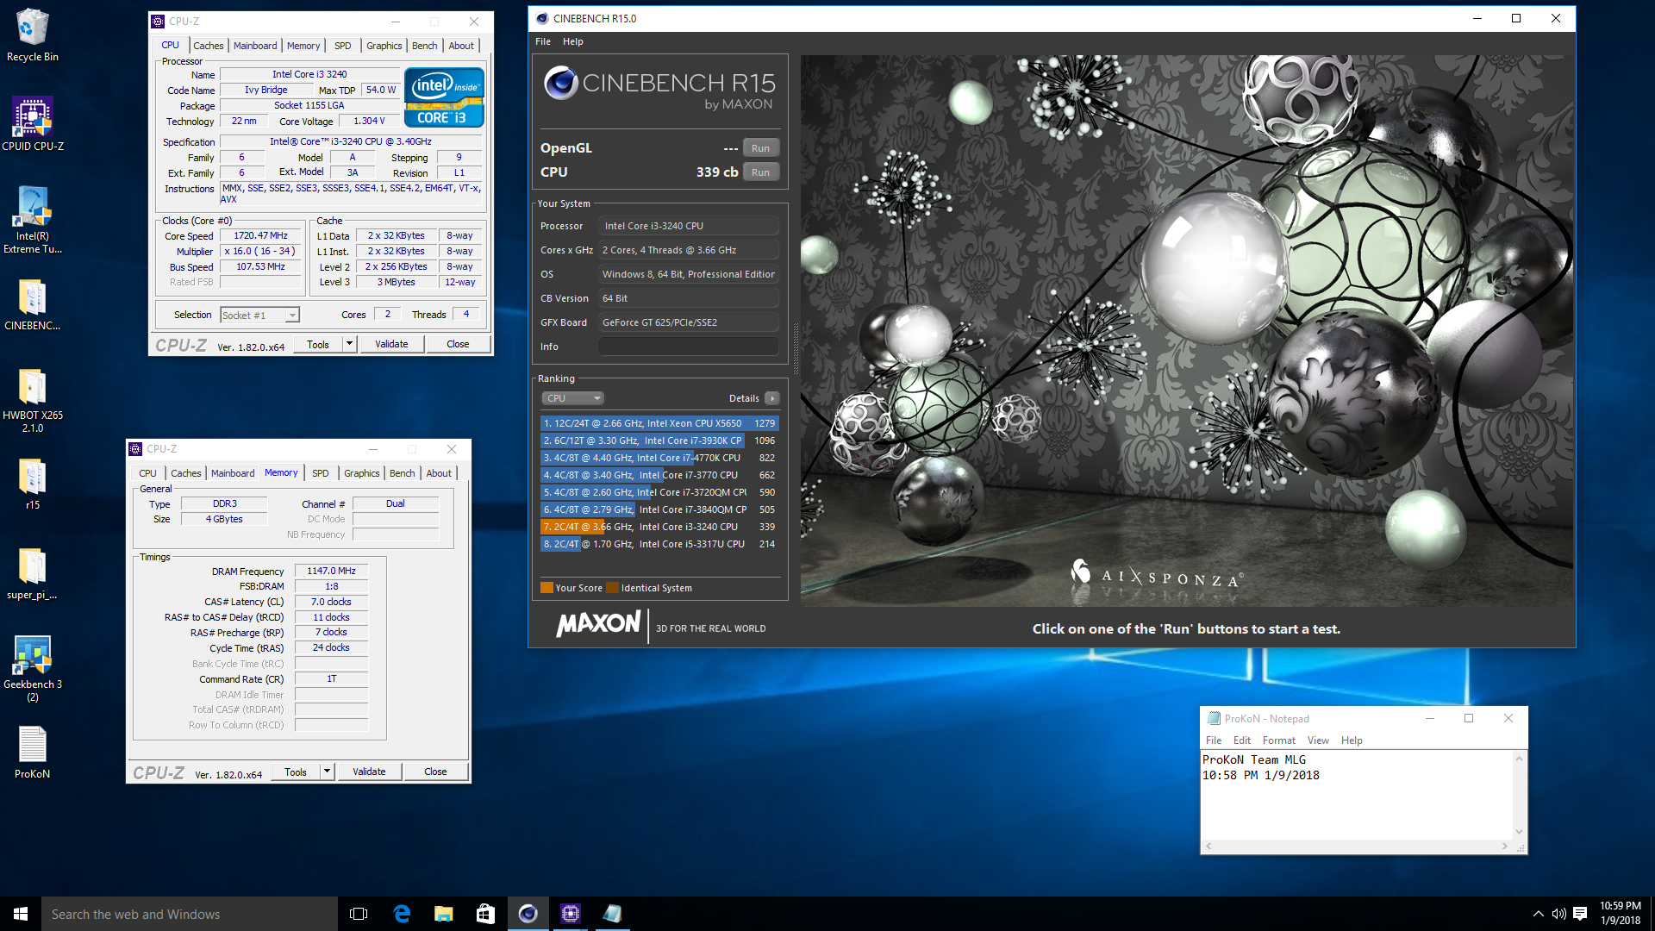Open Task View on the taskbar
1655x931 pixels.
[359, 914]
